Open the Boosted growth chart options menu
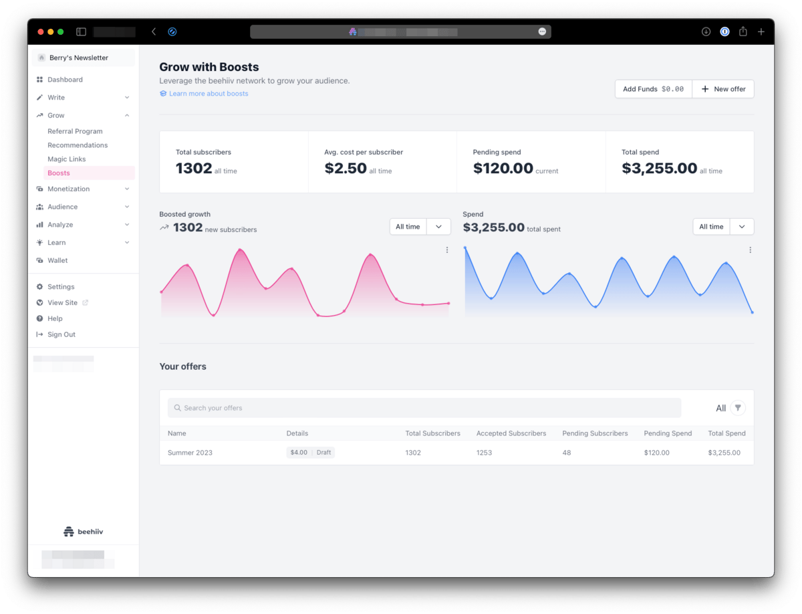 tap(447, 250)
